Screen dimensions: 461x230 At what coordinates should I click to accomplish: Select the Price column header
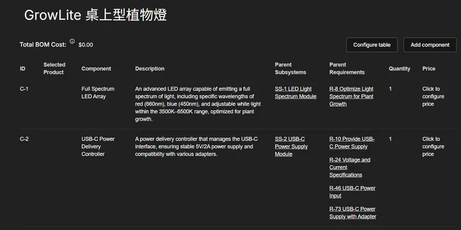click(429, 68)
